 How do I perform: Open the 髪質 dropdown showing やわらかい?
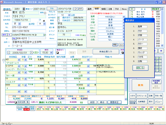(124, 17)
